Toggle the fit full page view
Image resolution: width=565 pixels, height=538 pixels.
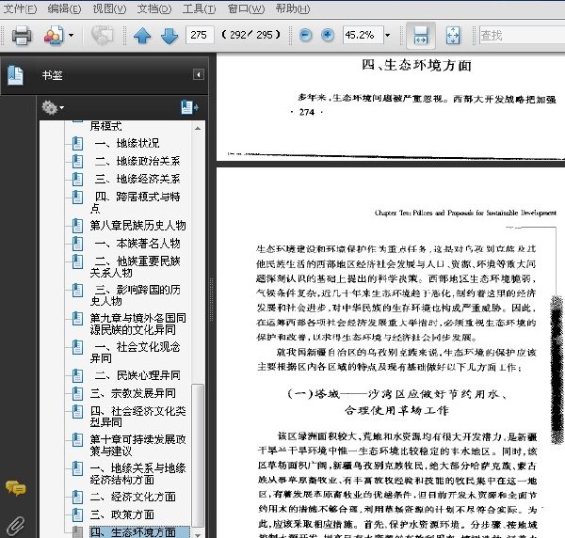(453, 35)
